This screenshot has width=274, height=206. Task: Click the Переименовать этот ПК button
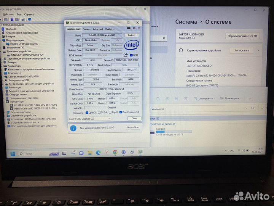pyautogui.click(x=242, y=36)
